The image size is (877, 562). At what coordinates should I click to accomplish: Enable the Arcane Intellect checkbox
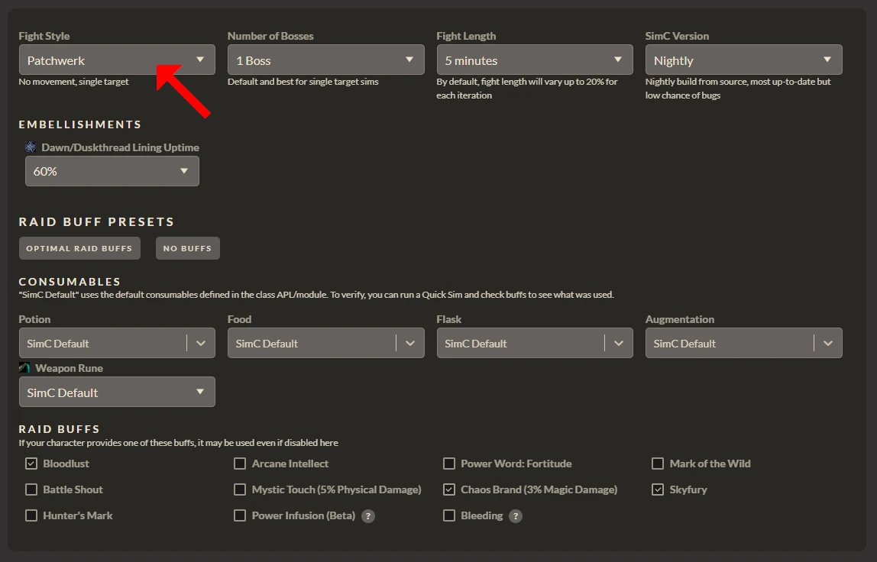(x=240, y=463)
